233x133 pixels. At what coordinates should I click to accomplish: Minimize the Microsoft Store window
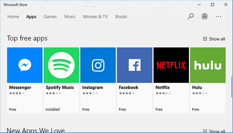point(199,5)
